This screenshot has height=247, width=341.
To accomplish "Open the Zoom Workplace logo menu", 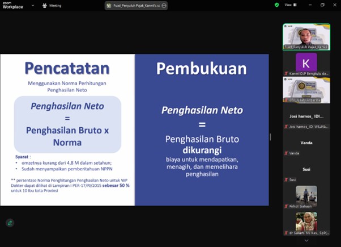I will (11, 5).
